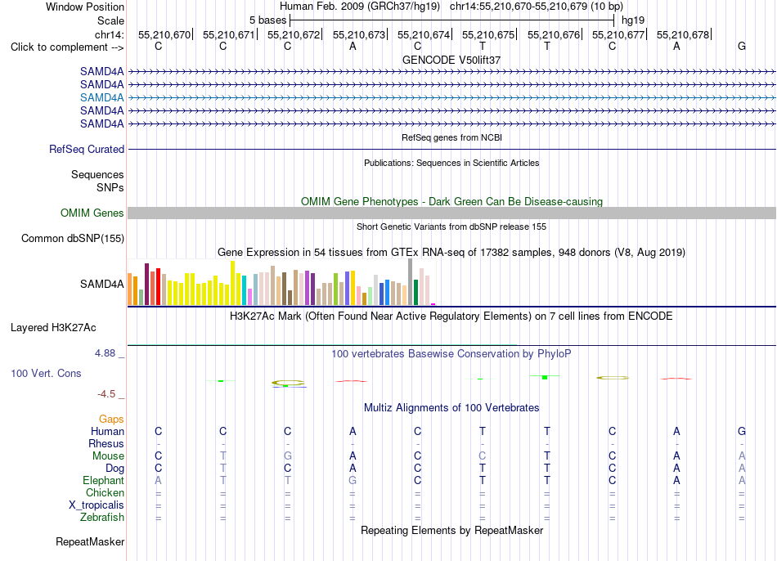Click the Zebrafish alignment row label
This screenshot has height=561, width=777.
[101, 518]
